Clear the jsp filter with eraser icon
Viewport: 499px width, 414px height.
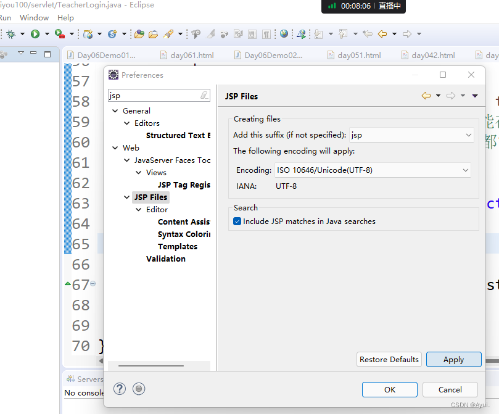(x=204, y=95)
